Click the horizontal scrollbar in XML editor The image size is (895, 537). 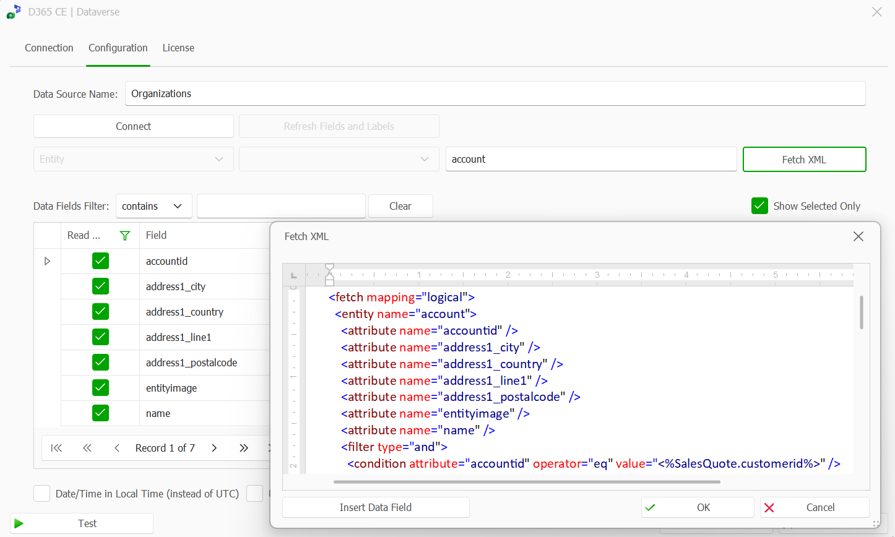[527, 481]
